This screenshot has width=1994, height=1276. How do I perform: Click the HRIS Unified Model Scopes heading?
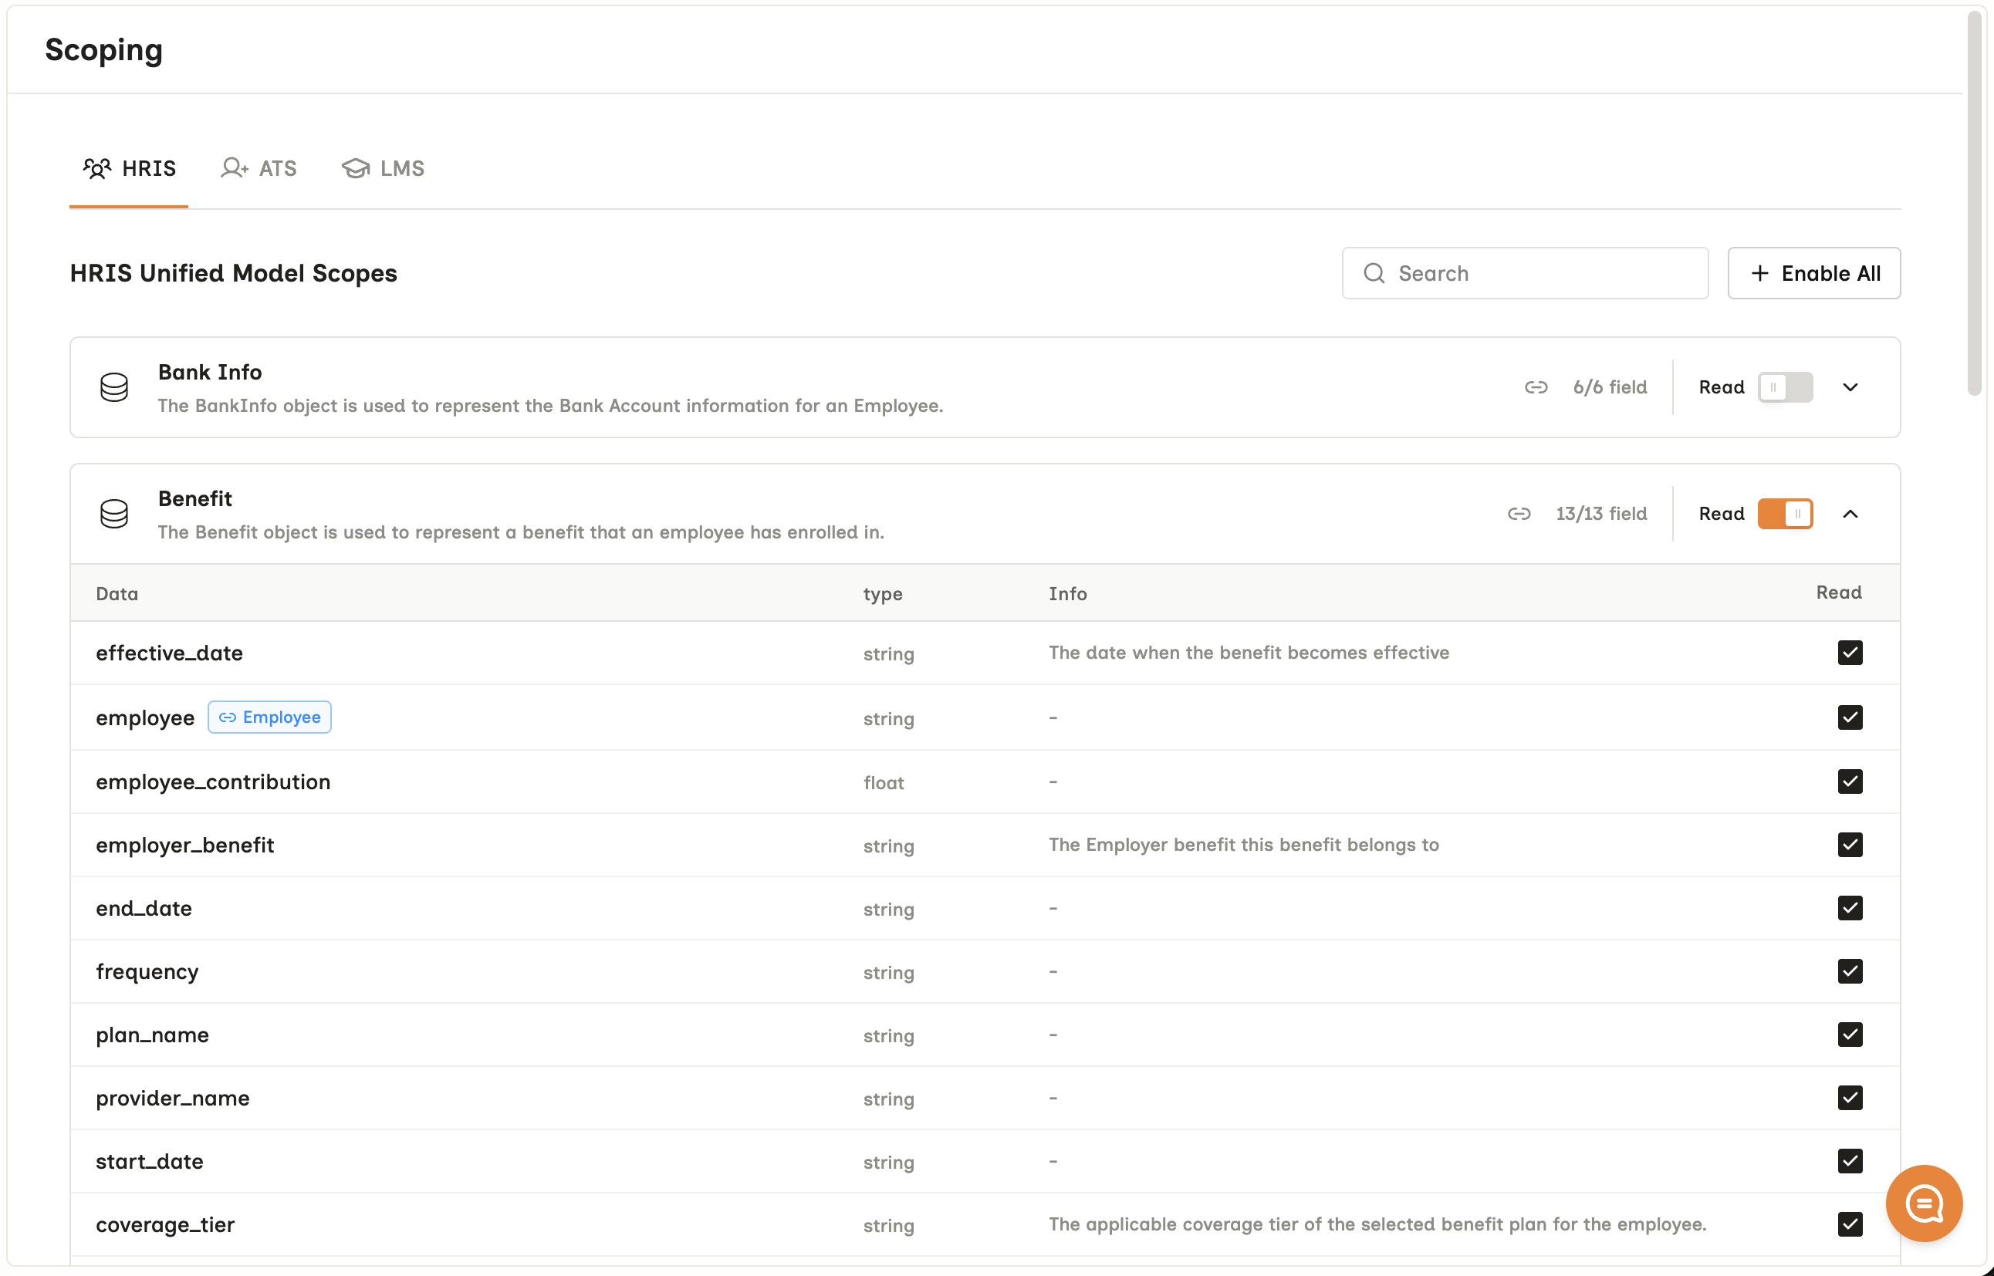coord(233,273)
